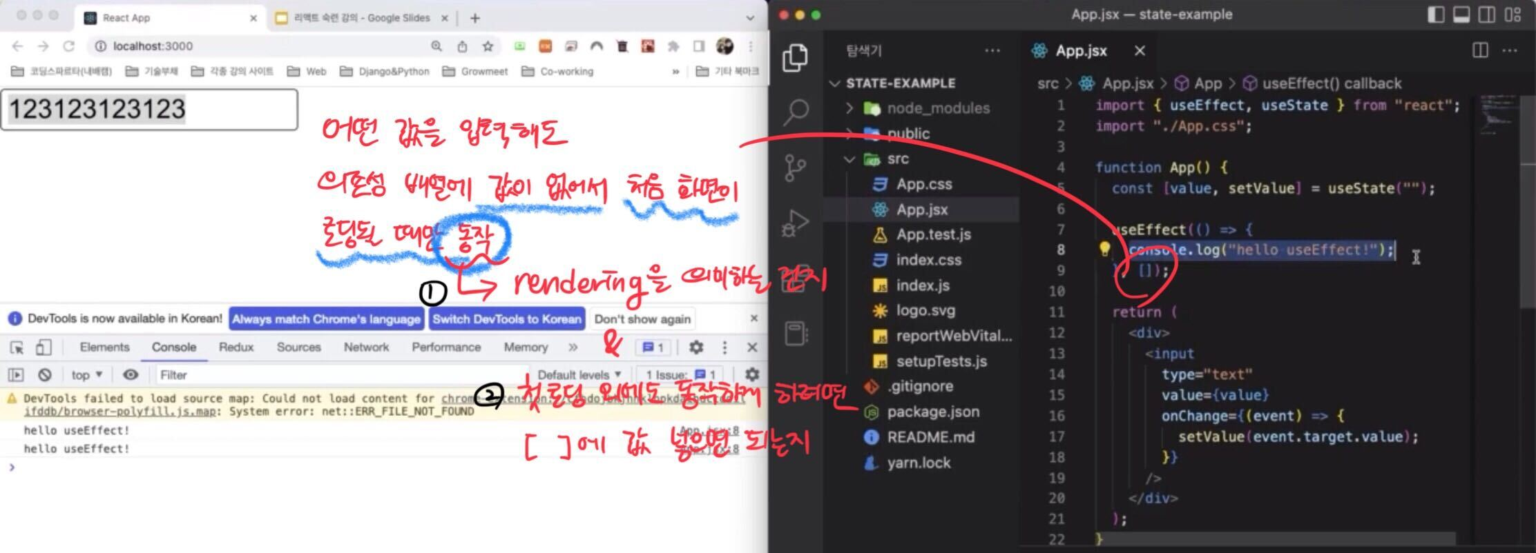Image resolution: width=1536 pixels, height=553 pixels.
Task: Open the Default levels dropdown
Action: click(579, 375)
